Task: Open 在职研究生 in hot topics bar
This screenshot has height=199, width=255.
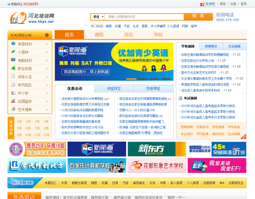Action: click(x=236, y=183)
